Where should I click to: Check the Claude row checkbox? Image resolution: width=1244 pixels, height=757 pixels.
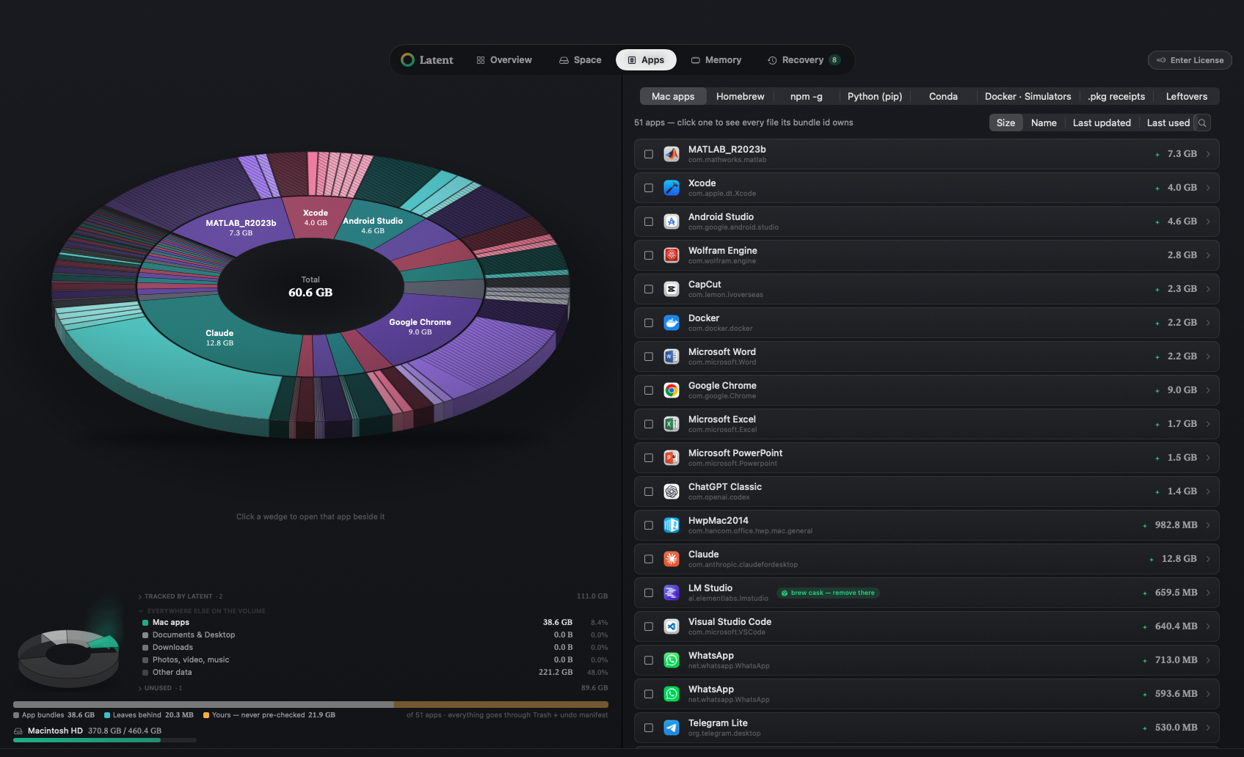coord(649,559)
